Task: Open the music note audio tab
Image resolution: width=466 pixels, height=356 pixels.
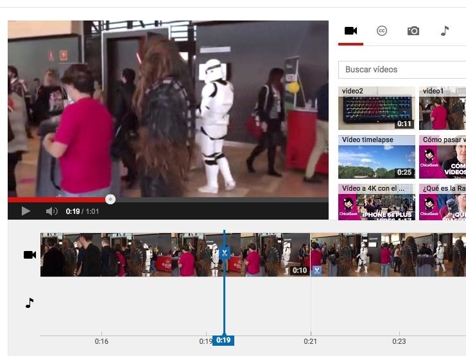Action: click(x=445, y=31)
